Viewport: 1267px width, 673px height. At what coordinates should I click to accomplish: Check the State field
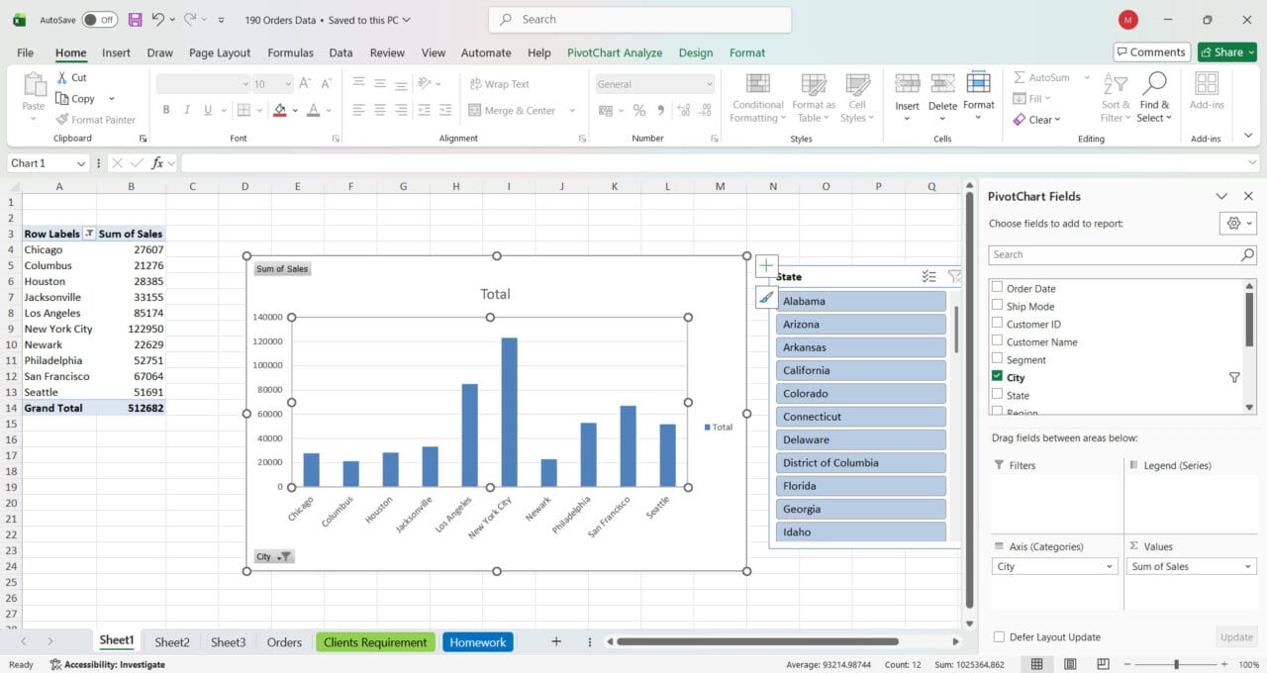click(x=998, y=395)
